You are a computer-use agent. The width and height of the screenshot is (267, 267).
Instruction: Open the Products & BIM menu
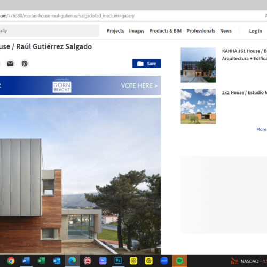166,31
